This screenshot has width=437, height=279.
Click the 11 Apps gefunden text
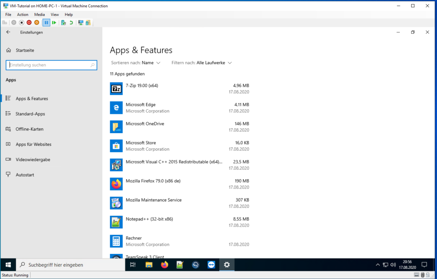click(x=127, y=74)
